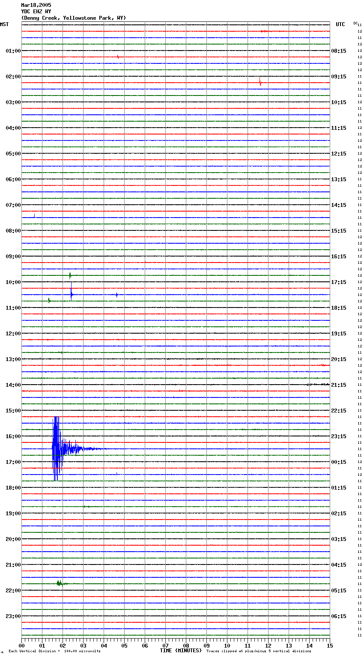
Task: Select the 06:00 MST time label
Action: click(x=13, y=179)
